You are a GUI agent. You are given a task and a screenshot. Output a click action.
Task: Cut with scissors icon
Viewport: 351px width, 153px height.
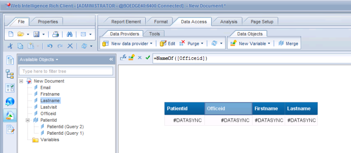click(10, 46)
